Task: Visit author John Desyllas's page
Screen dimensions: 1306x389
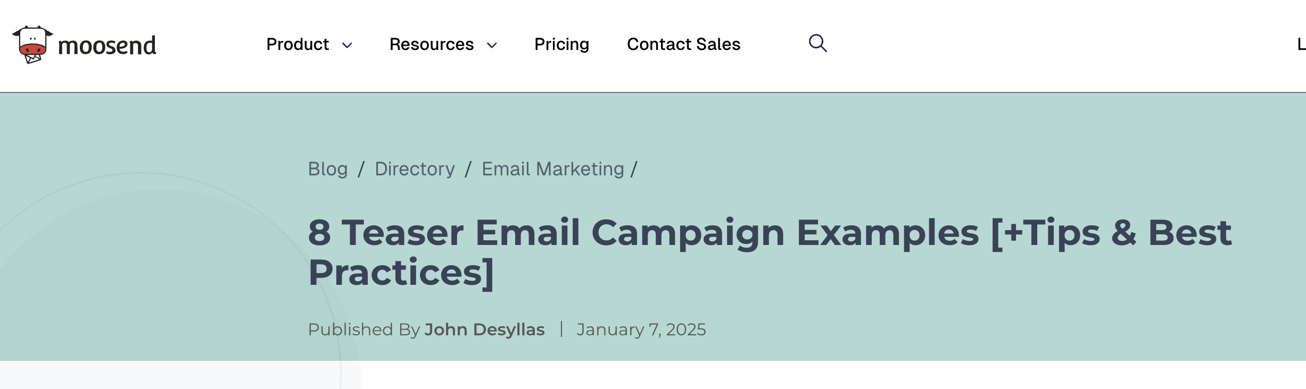Action: coord(484,329)
